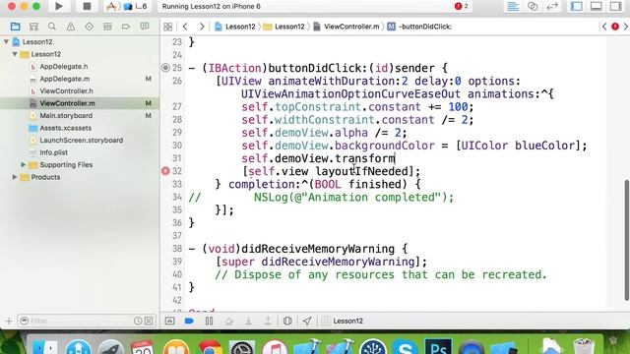Open -buttonDidClick: method jump bar menu
This screenshot has width=630, height=354.
pos(419,27)
